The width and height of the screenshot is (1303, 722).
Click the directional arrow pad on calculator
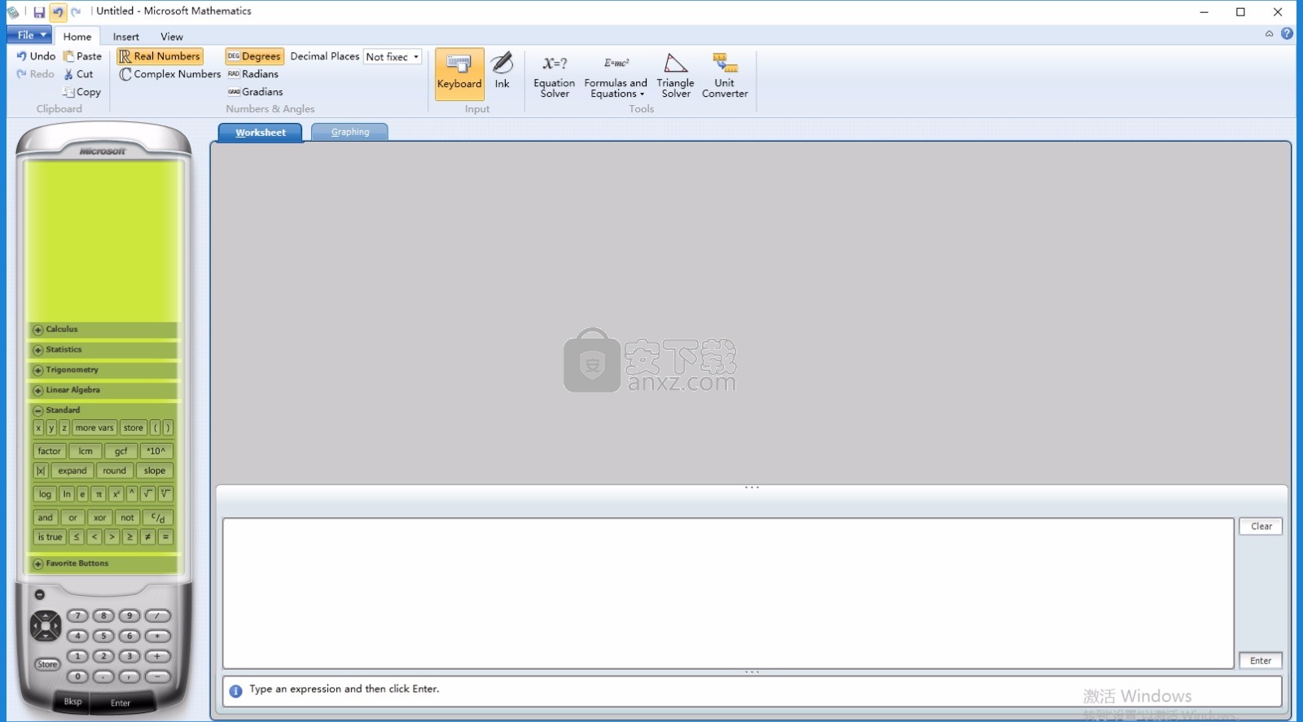point(46,626)
